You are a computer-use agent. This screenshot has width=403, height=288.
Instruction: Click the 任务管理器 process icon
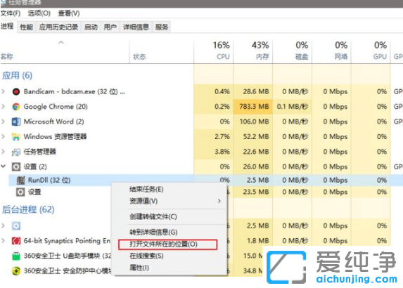point(16,152)
